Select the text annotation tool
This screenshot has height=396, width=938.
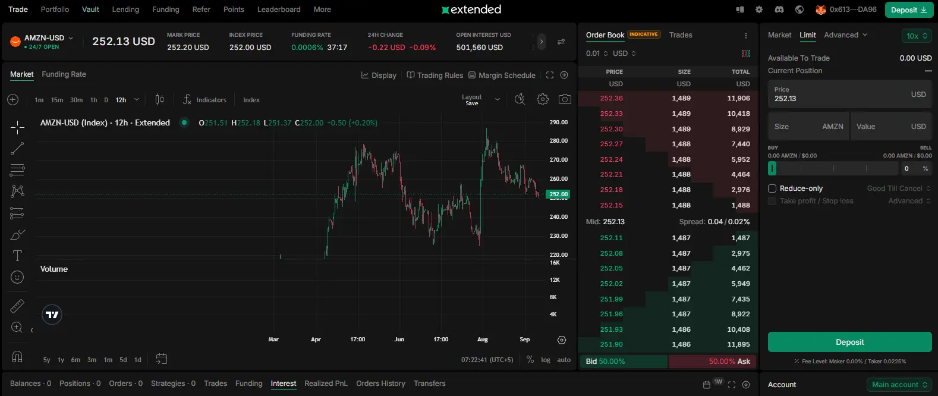pyautogui.click(x=17, y=256)
